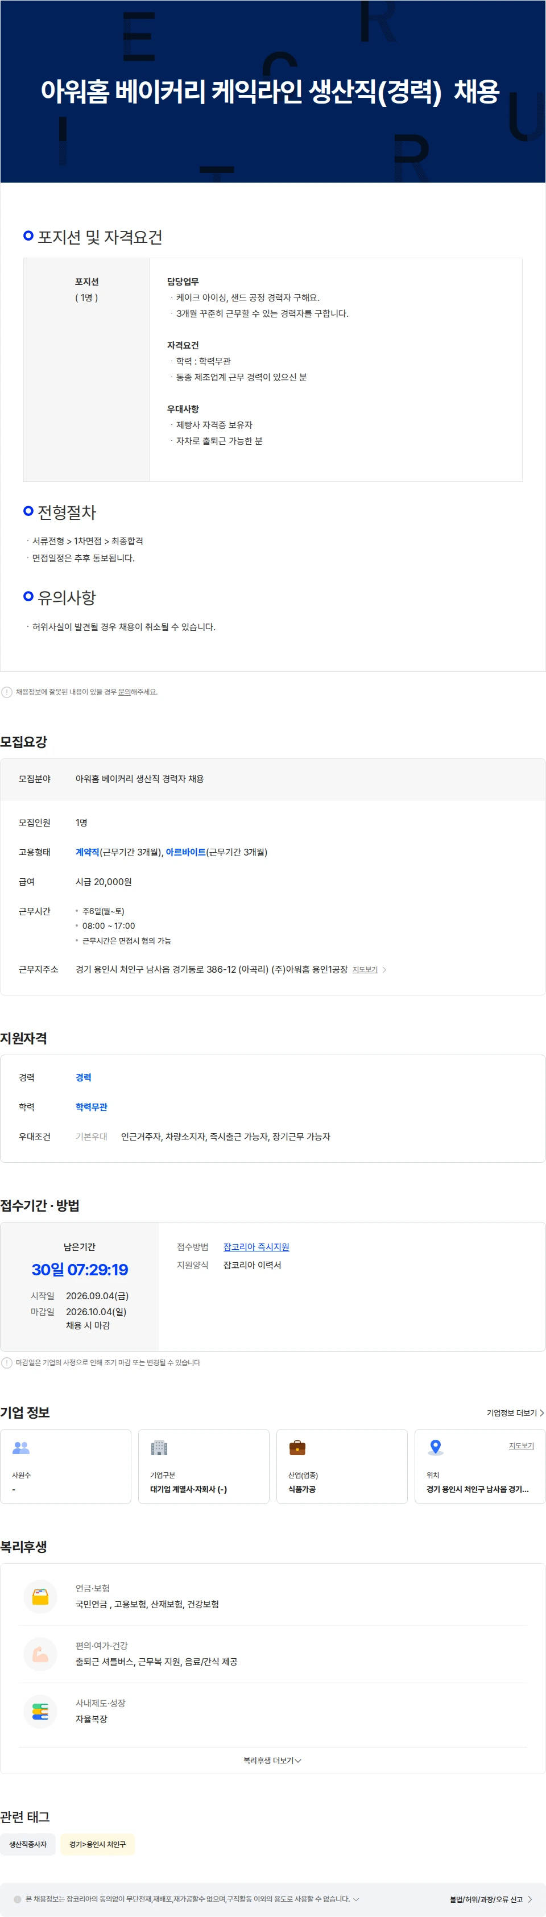
Task: Expand the footer copyright notice chevron
Action: [x=355, y=1899]
